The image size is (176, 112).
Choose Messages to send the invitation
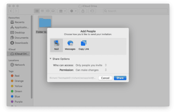point(70,45)
